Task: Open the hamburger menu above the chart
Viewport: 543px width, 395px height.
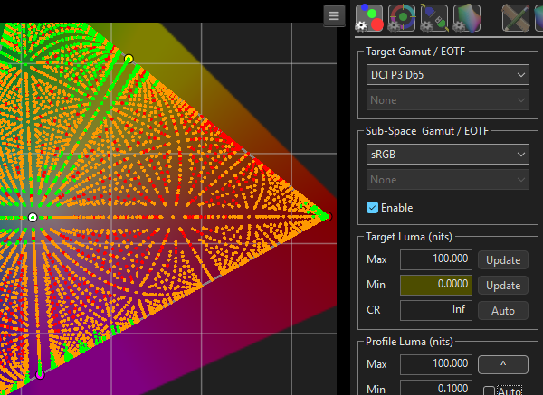Action: coord(335,16)
